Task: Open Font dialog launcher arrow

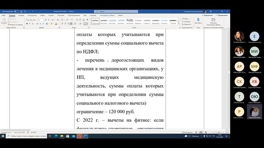Action: click(x=59, y=28)
